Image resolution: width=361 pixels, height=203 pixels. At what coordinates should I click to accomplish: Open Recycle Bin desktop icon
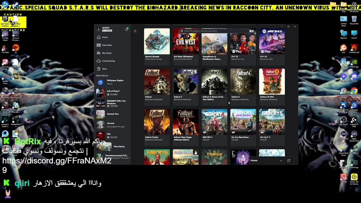tap(354, 21)
